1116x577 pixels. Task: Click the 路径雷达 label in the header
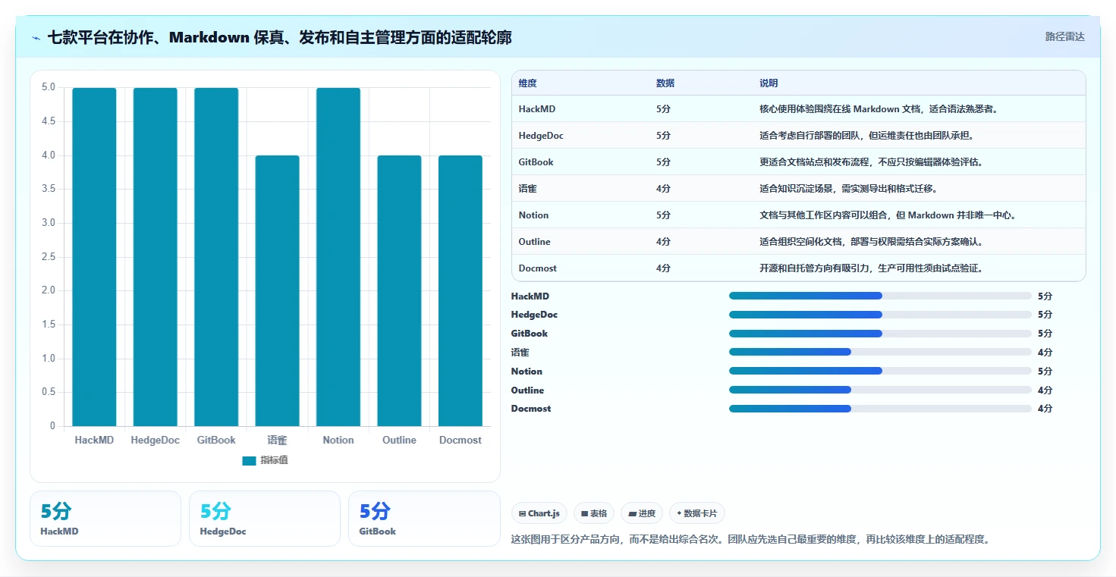tap(1065, 36)
